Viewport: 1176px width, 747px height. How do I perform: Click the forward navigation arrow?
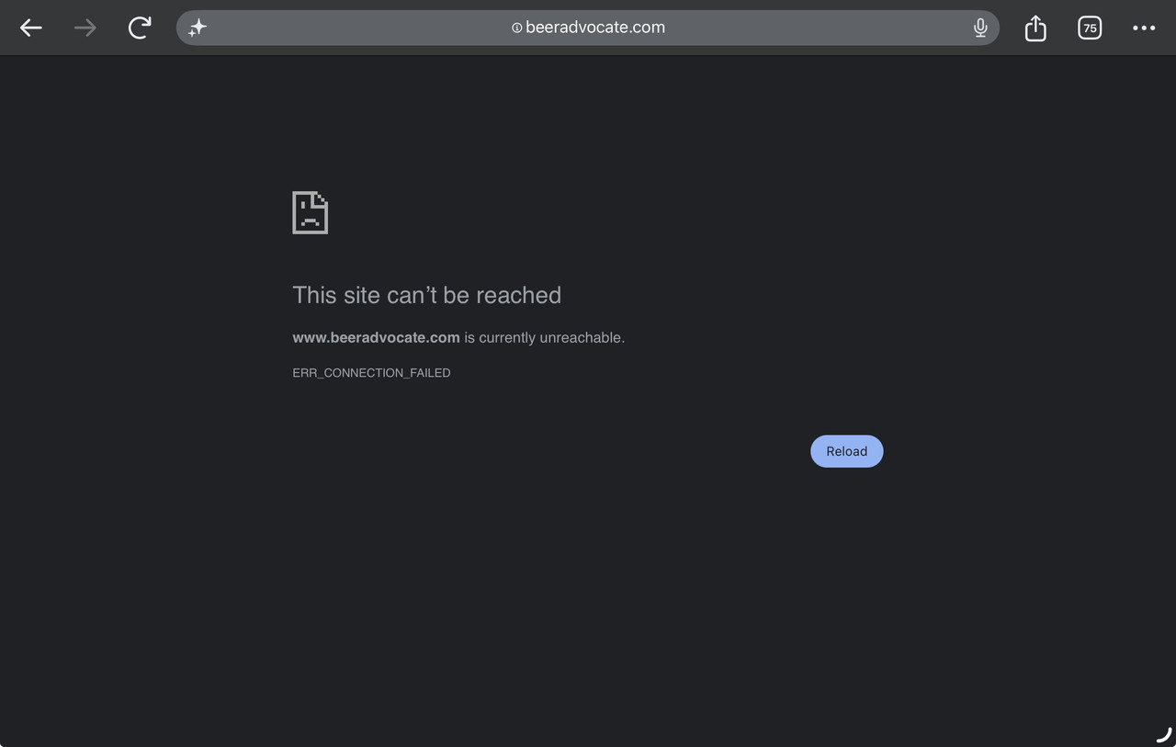(85, 28)
